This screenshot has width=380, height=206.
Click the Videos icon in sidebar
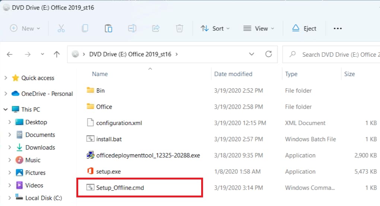pyautogui.click(x=19, y=185)
